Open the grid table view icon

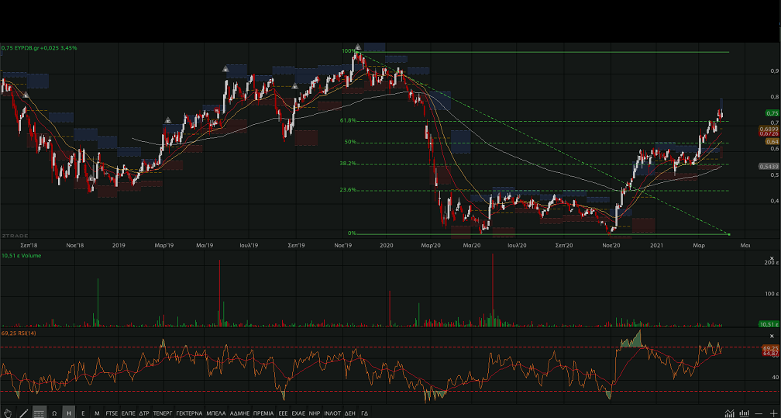point(39,413)
